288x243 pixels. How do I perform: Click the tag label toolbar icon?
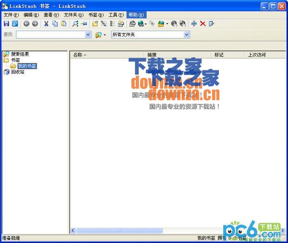152,24
